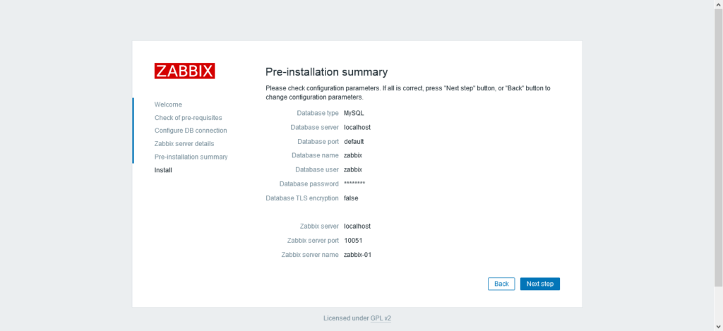
Task: Click the browser scrollbar down arrow
Action: click(718, 327)
